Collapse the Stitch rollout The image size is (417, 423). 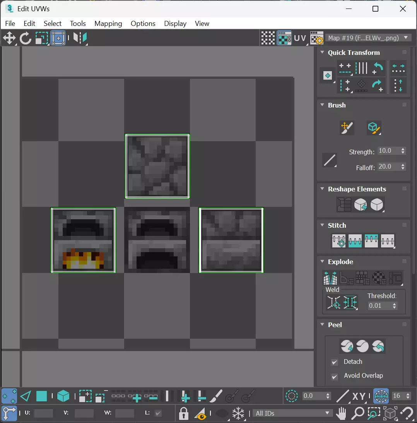322,225
